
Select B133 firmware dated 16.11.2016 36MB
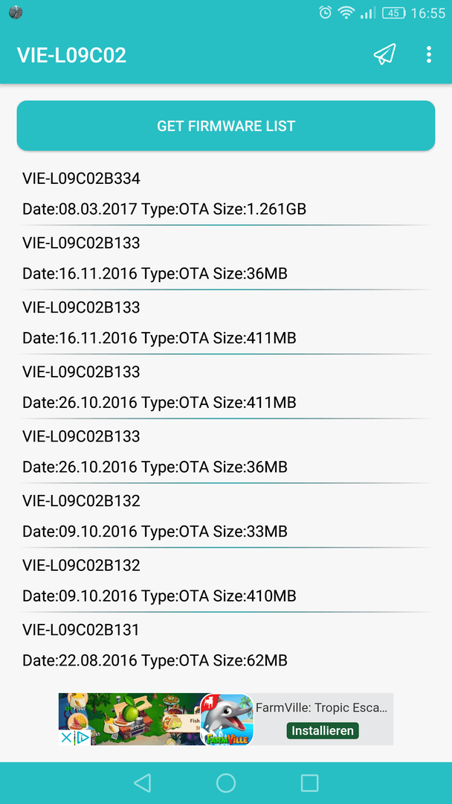click(226, 258)
